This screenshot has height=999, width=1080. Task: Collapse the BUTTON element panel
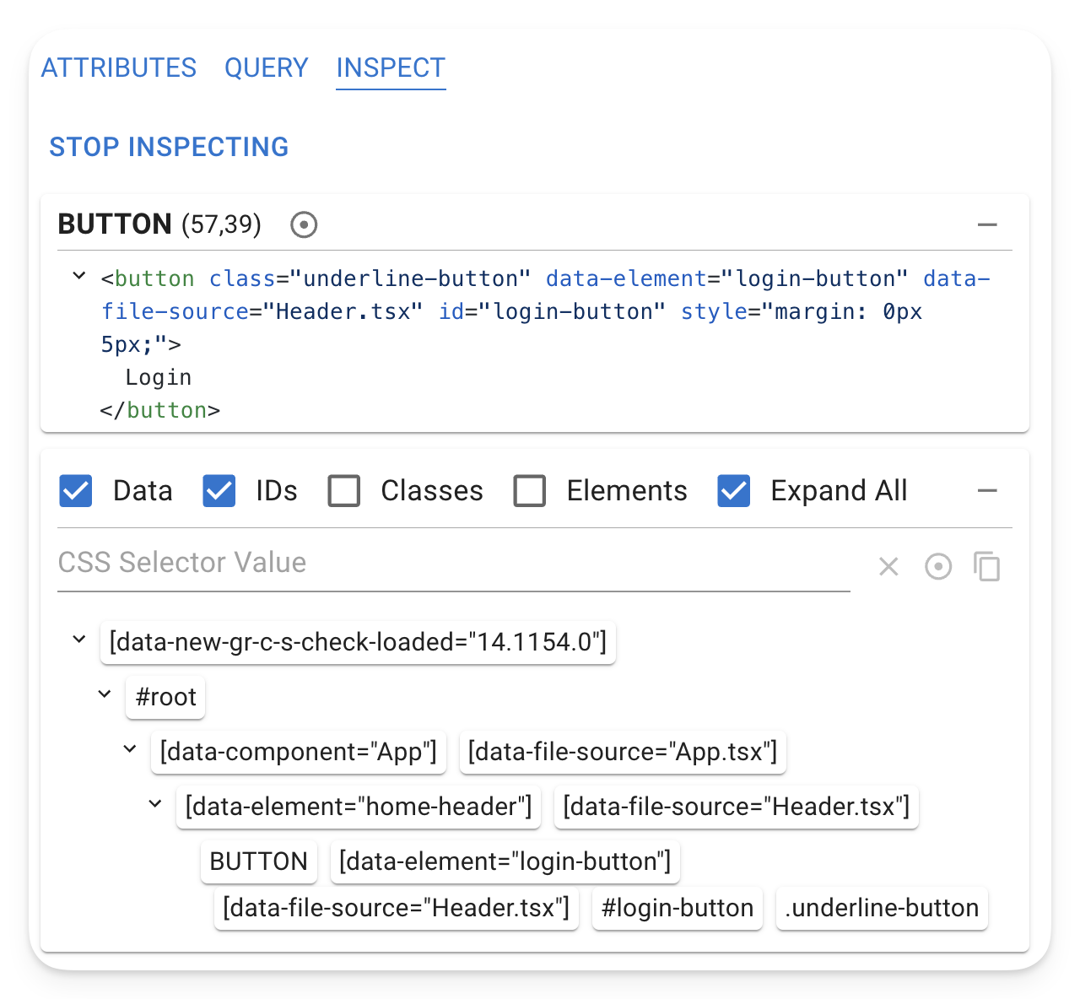pos(987,224)
